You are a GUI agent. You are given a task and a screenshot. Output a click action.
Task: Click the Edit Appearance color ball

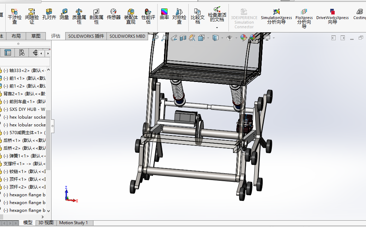[x=243, y=38]
